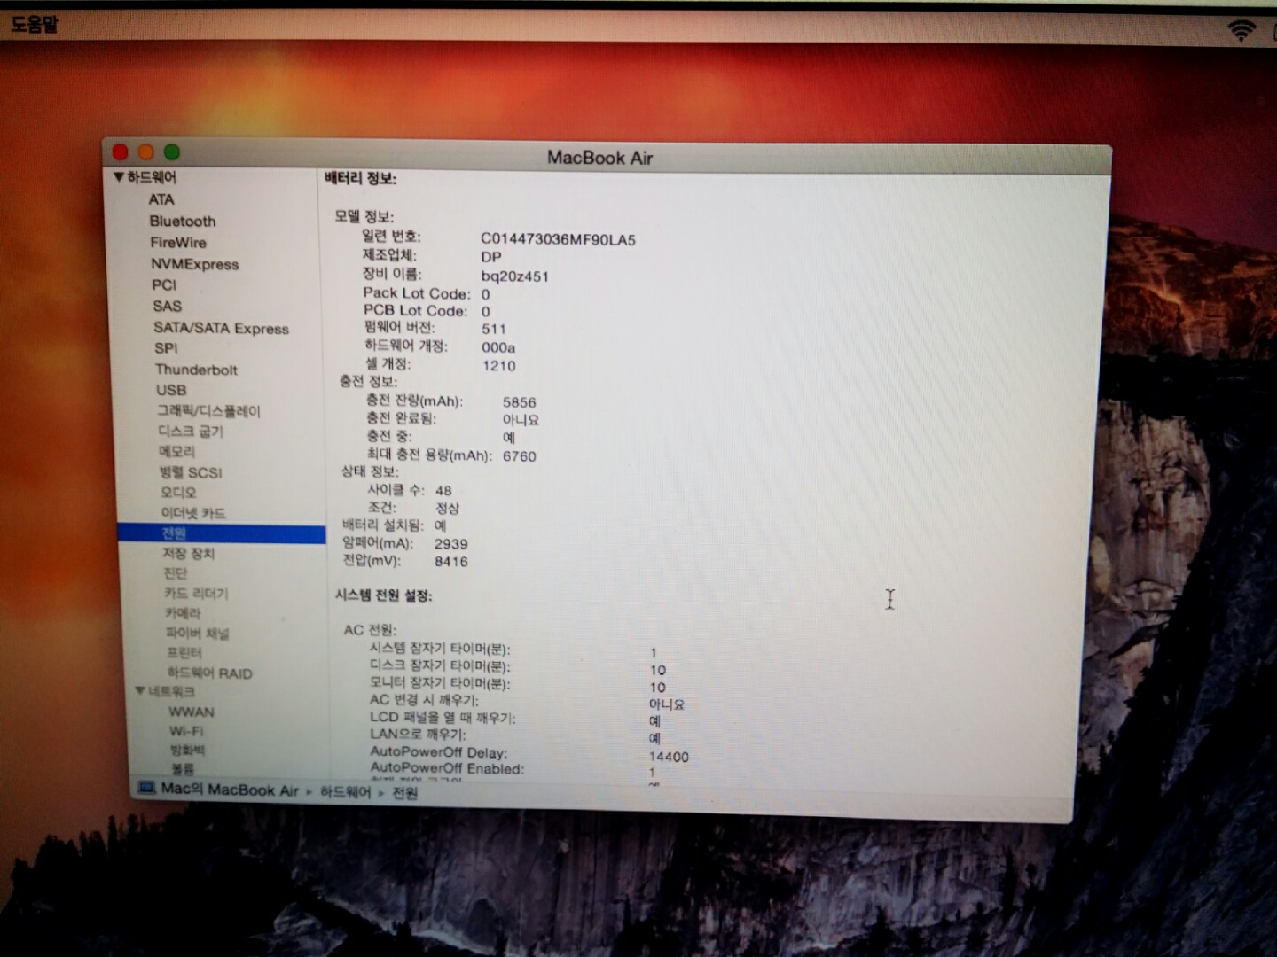Collapse the 하드웨어 tree section

coord(118,177)
